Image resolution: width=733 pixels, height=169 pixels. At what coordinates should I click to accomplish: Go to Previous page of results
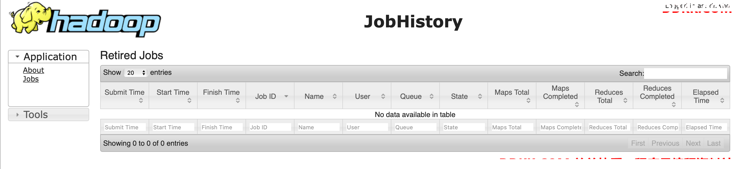(665, 143)
